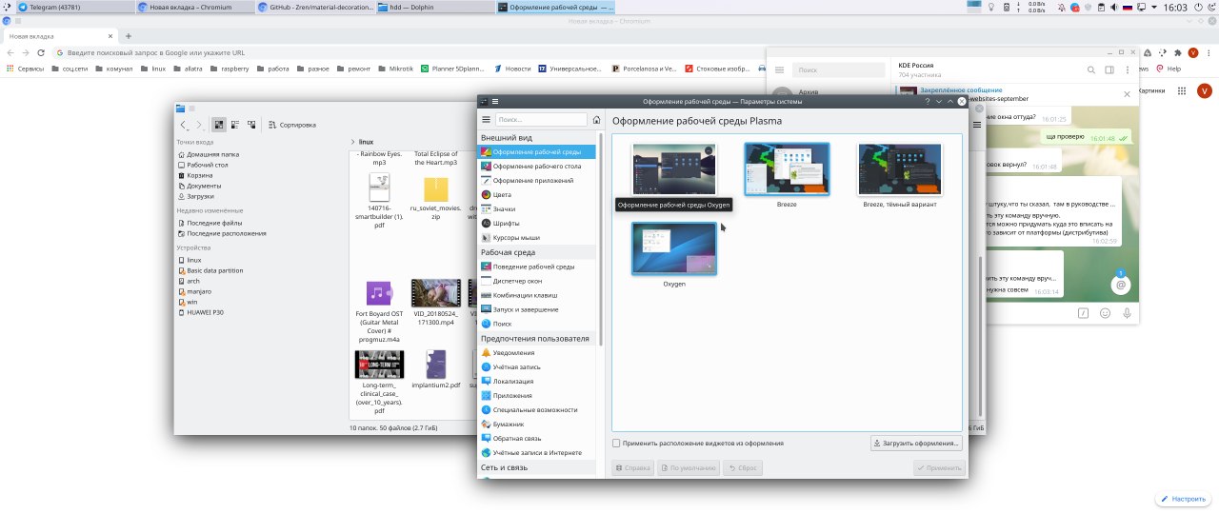
Task: Click Настроить button on Chromium page
Action: point(1183,499)
